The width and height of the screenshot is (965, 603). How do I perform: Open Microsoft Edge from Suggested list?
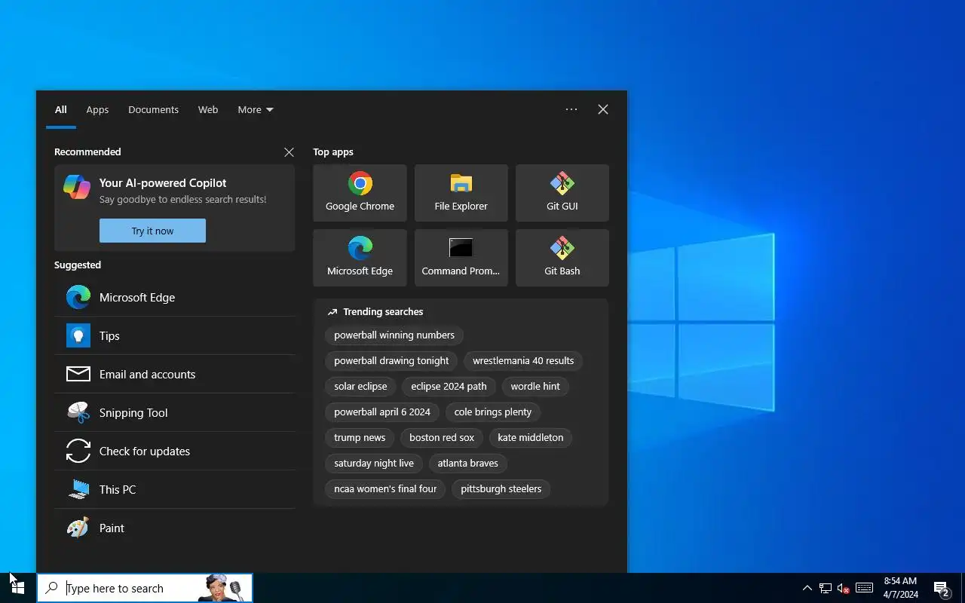[x=174, y=297]
